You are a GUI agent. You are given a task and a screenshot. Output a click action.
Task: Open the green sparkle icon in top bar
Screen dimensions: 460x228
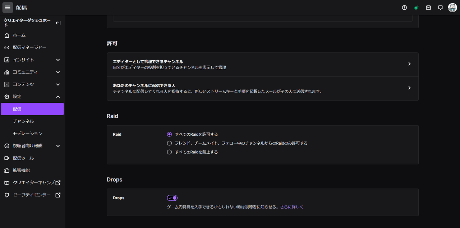click(416, 8)
